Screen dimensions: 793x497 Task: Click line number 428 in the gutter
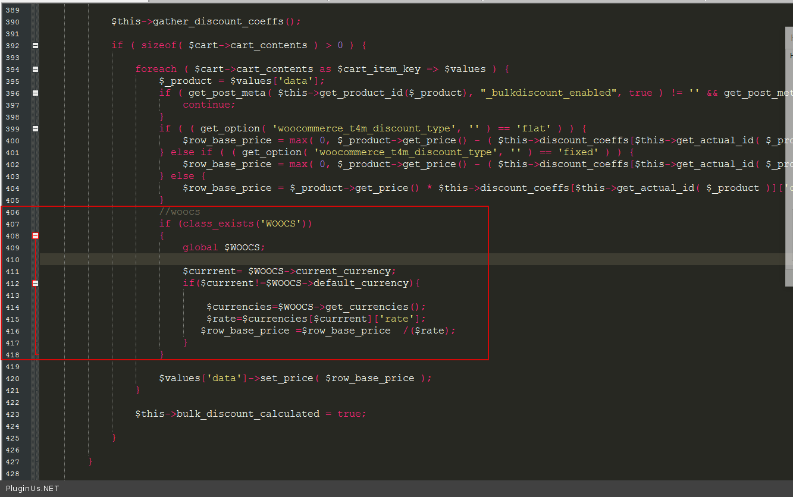[x=12, y=474]
